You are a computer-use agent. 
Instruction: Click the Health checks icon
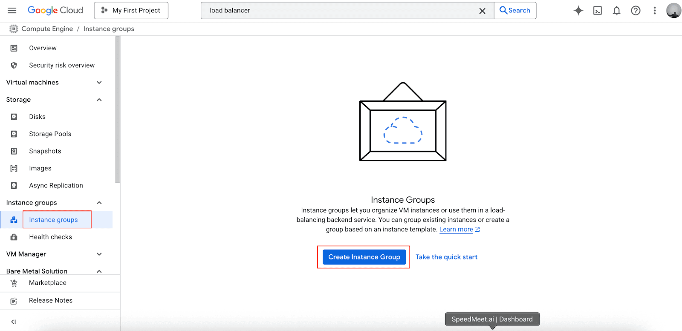coord(14,237)
